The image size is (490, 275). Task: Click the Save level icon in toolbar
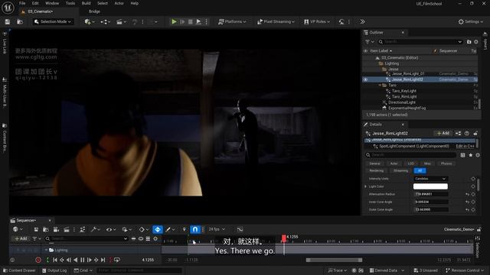8,21
